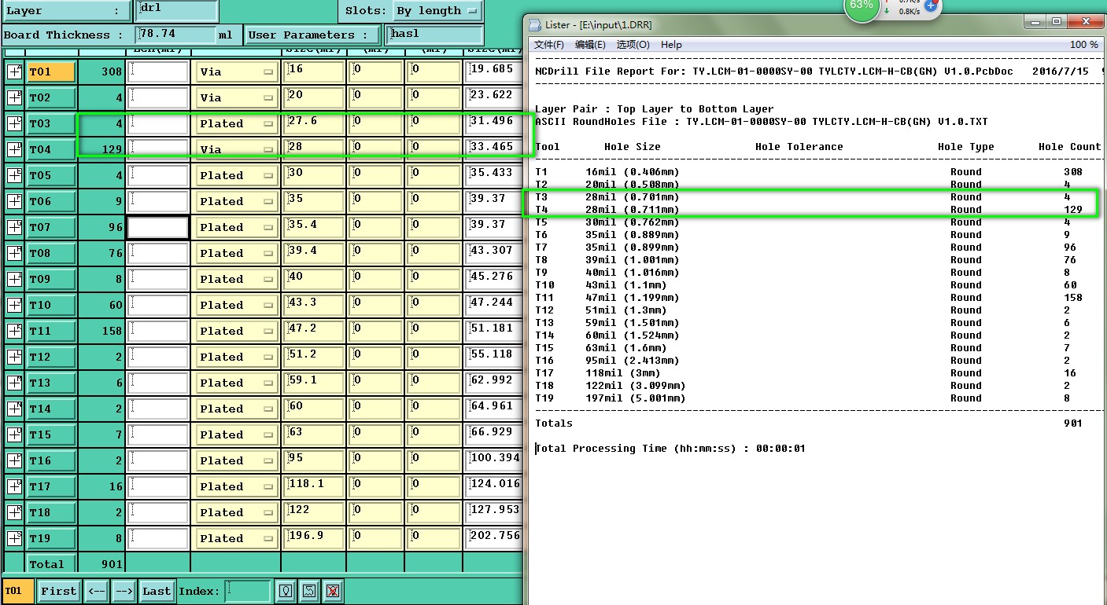Open the Plated type dropdown on T10 row

point(238,306)
